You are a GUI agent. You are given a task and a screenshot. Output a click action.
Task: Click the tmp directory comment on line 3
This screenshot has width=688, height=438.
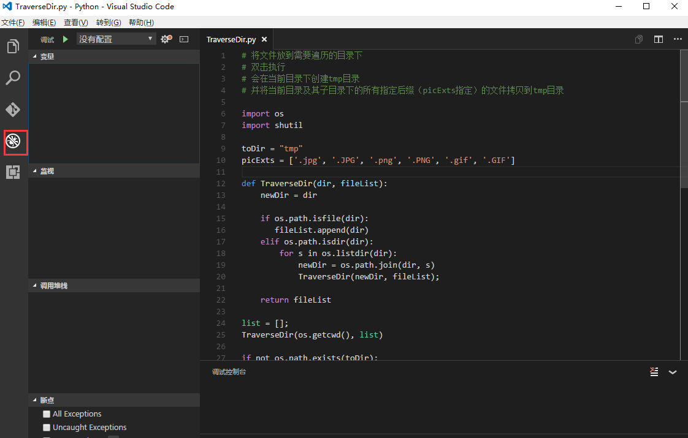coord(300,79)
